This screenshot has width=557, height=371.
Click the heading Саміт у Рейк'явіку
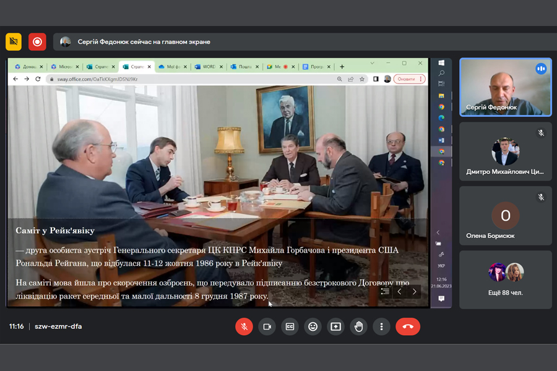[x=55, y=231]
